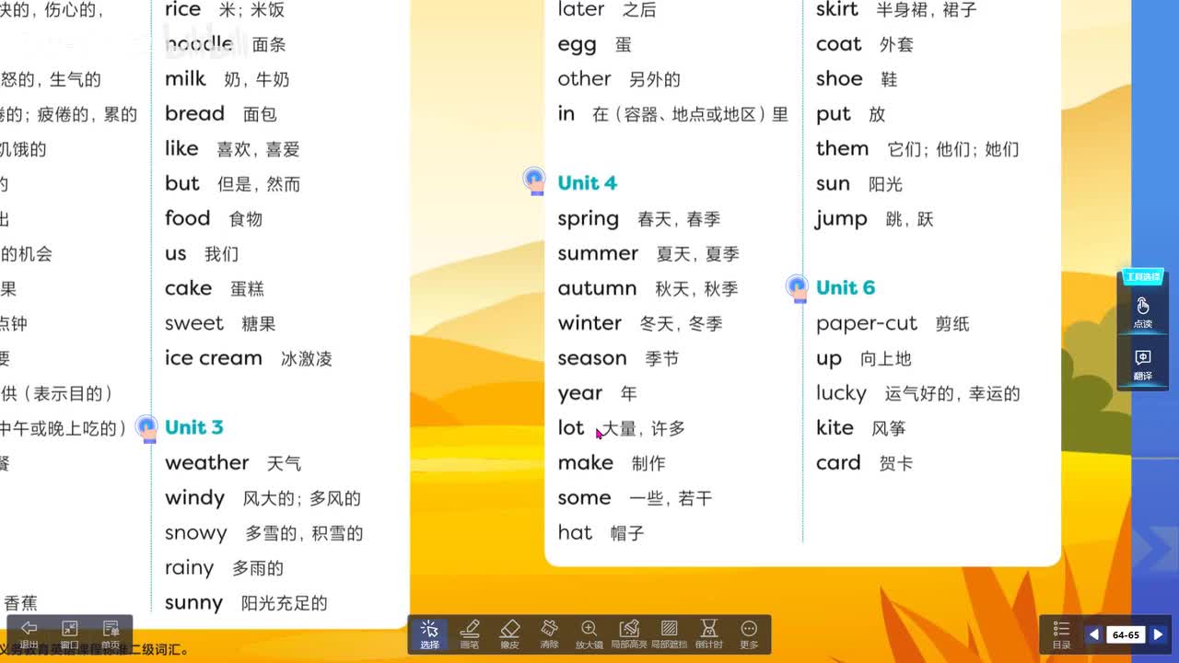Click the word "kite"
Viewport: 1179px width, 663px height.
tap(835, 428)
